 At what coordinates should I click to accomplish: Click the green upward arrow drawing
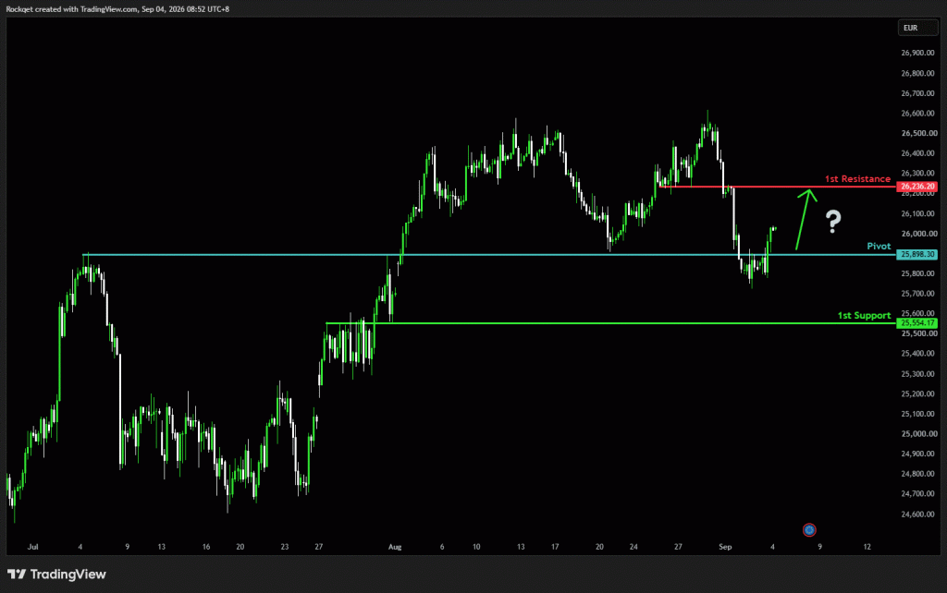(x=806, y=219)
